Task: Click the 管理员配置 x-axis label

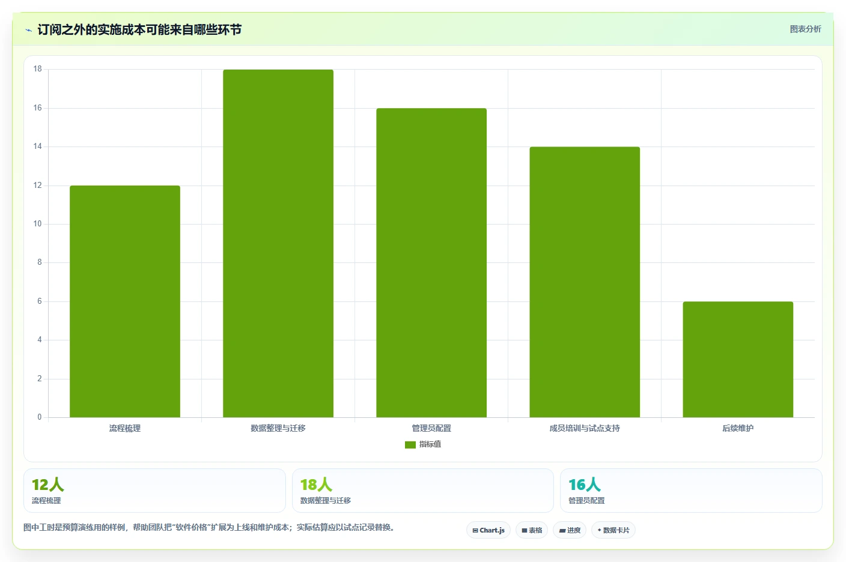Action: coord(431,428)
